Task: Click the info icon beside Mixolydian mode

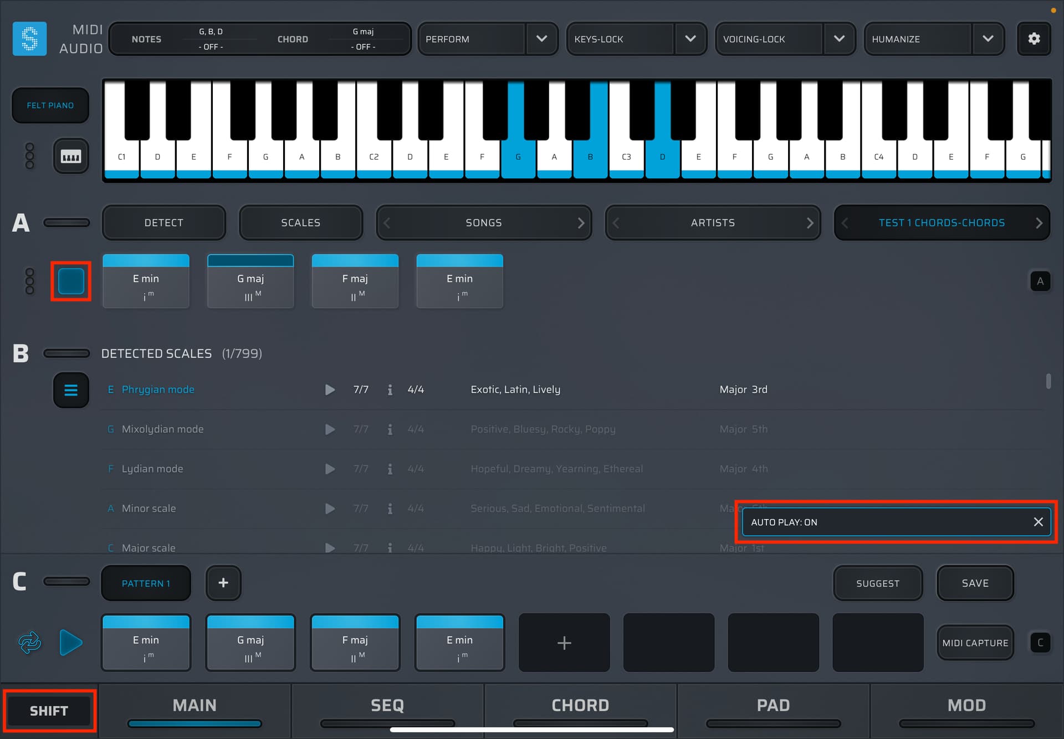Action: (390, 429)
